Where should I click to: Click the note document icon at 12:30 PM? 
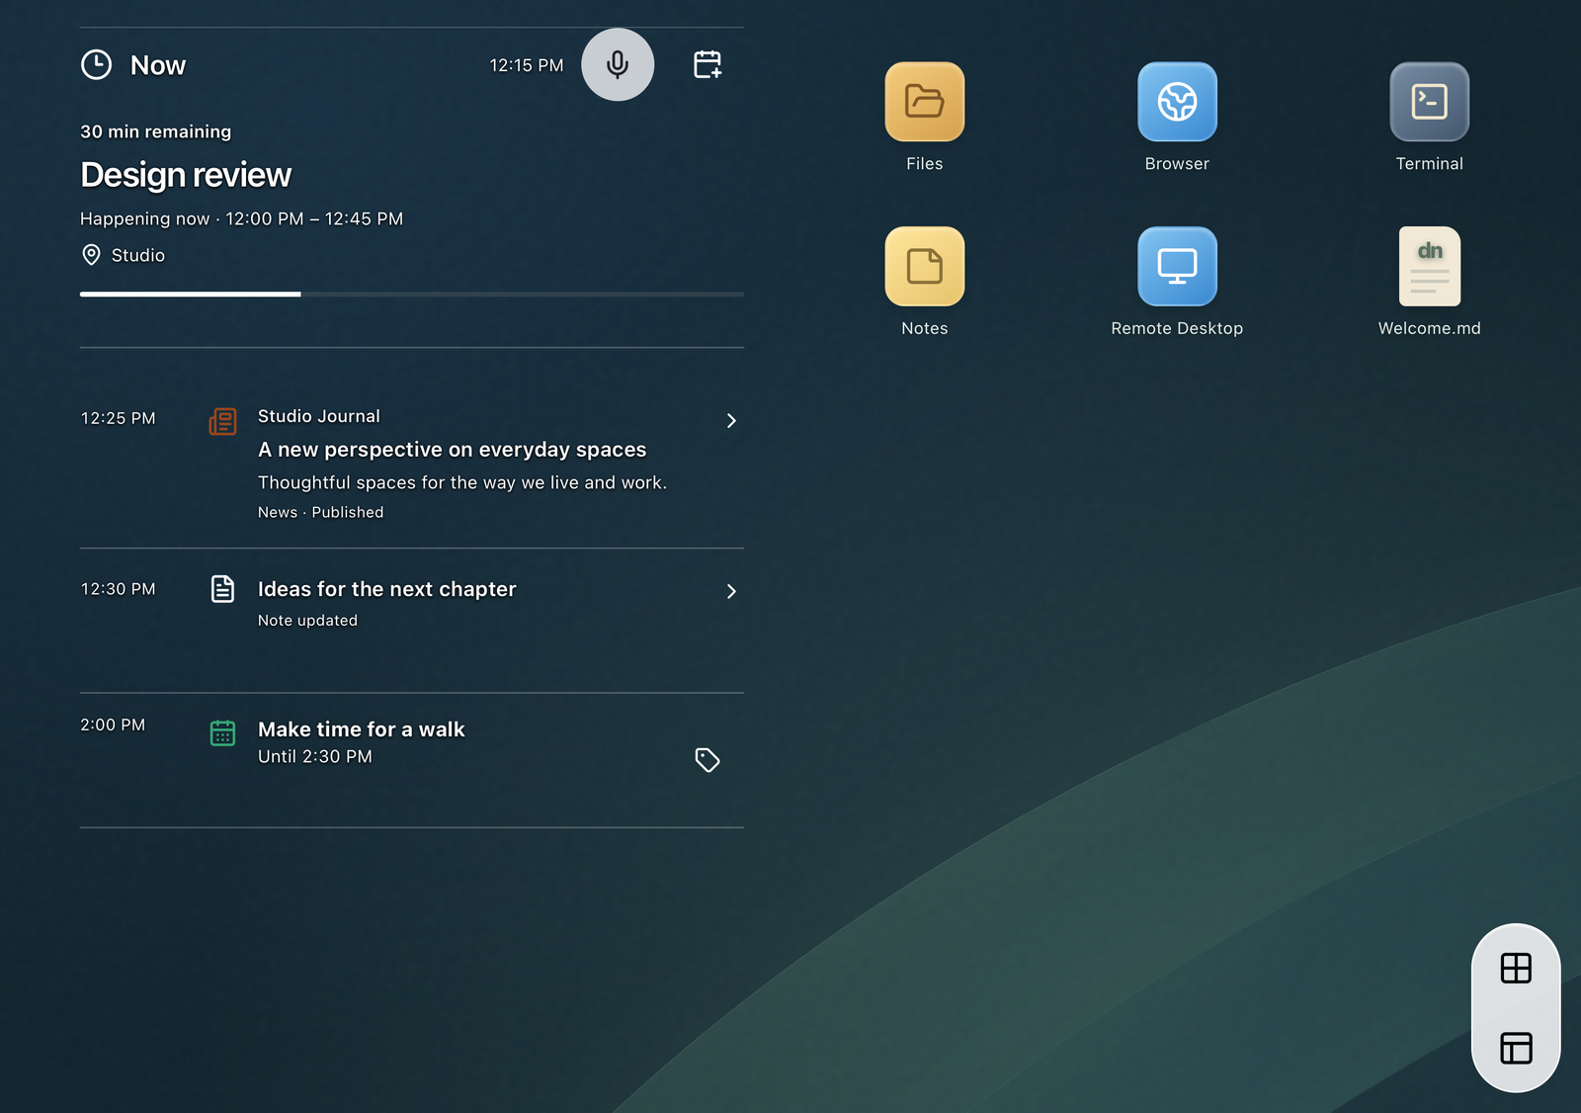223,589
